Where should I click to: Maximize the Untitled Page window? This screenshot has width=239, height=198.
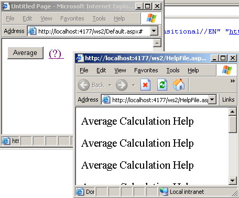(x=147, y=6)
